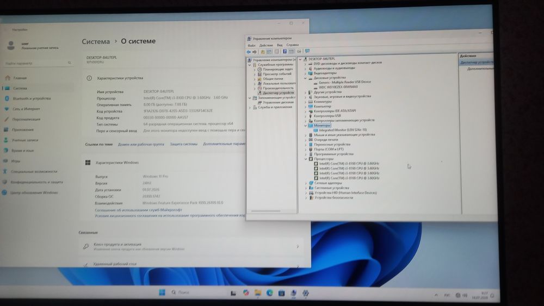This screenshot has height=306, width=544.
Task: Collapse Служебные программы node in left tree
Action: coord(250,65)
